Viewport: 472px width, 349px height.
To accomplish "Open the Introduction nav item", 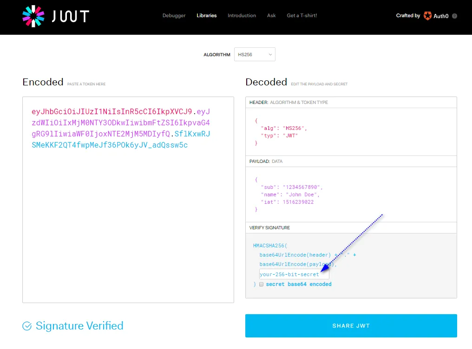I will [242, 16].
